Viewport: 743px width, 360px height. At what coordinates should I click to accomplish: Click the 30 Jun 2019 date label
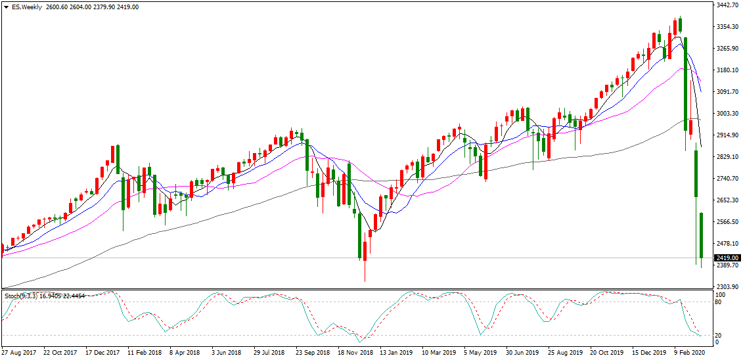coord(523,353)
